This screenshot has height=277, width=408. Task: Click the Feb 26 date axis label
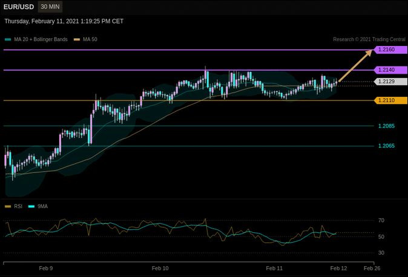coord(372,268)
